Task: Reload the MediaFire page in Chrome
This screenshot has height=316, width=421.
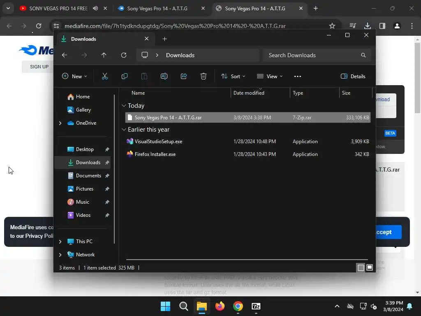Action: (39, 26)
